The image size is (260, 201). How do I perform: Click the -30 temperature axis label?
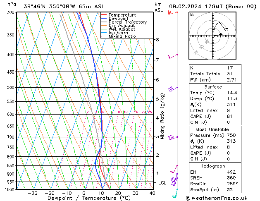[33, 193]
